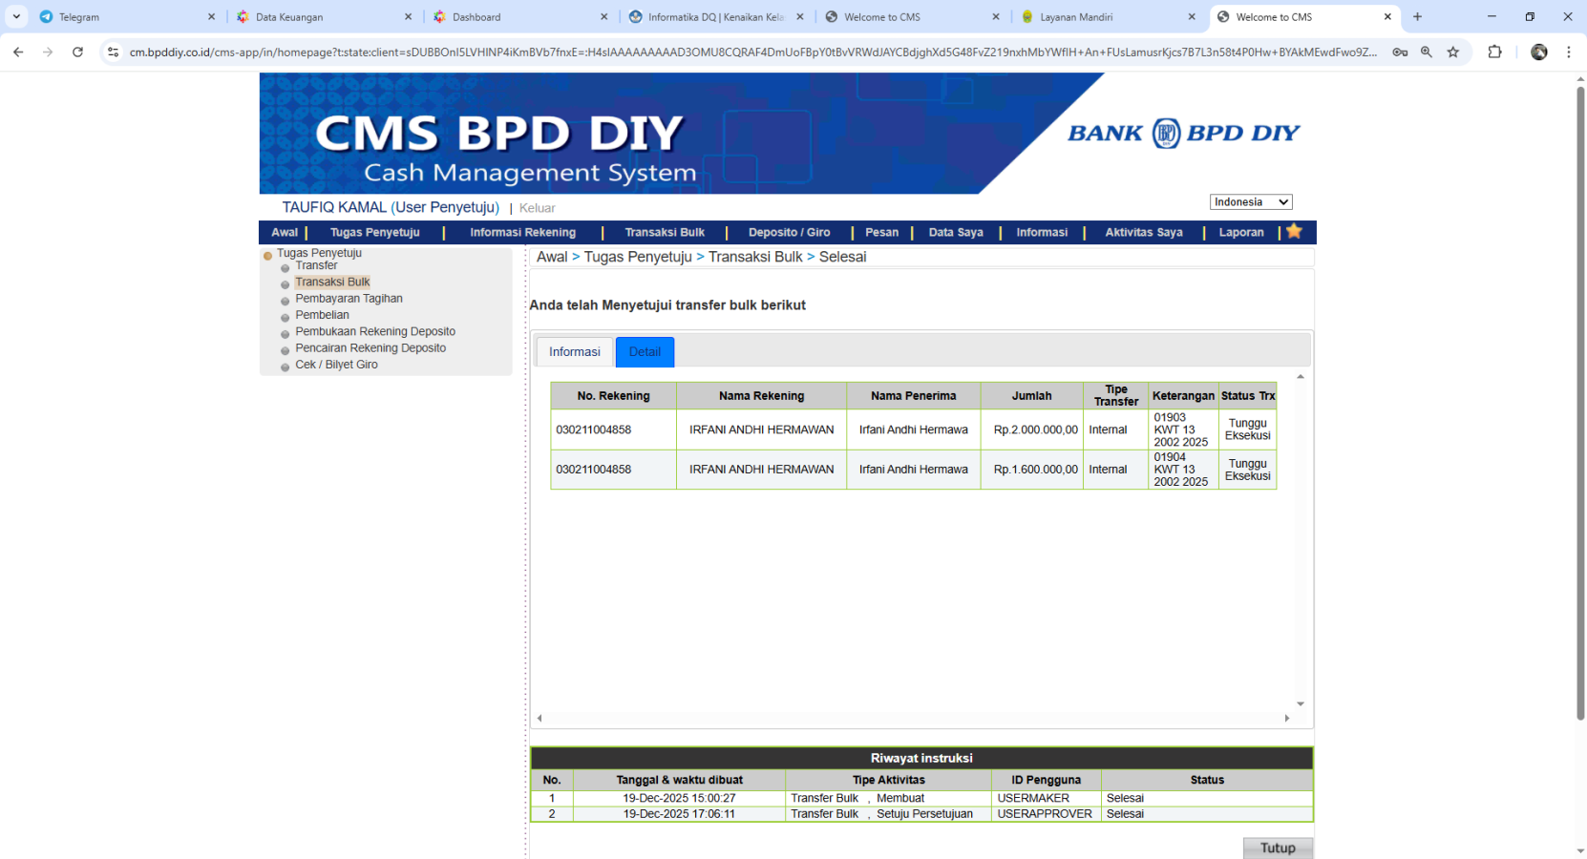This screenshot has width=1587, height=859.
Task: Open the Informasi Rekening menu
Action: [522, 232]
